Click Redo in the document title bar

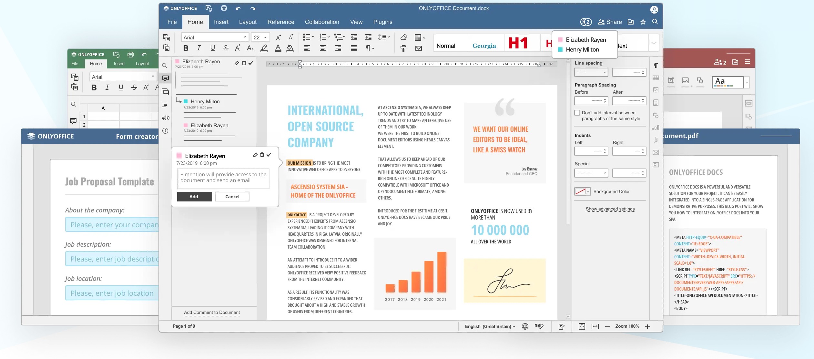253,8
